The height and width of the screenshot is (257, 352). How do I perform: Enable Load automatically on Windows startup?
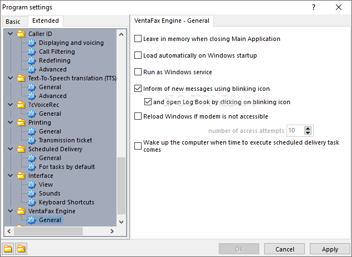tap(138, 55)
